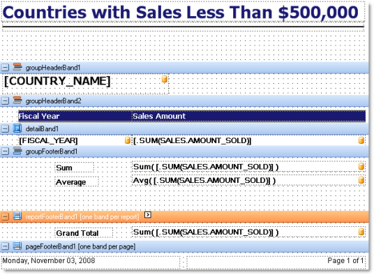Viewport: 374px width, 275px height.
Task: Click the groupHeaderBand1 band icon
Action: (x=17, y=67)
